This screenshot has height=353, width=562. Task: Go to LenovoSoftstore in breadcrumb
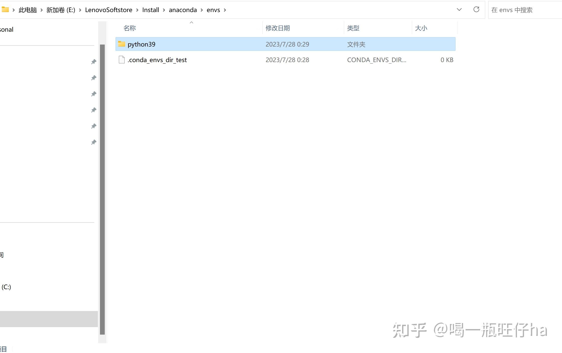[109, 10]
